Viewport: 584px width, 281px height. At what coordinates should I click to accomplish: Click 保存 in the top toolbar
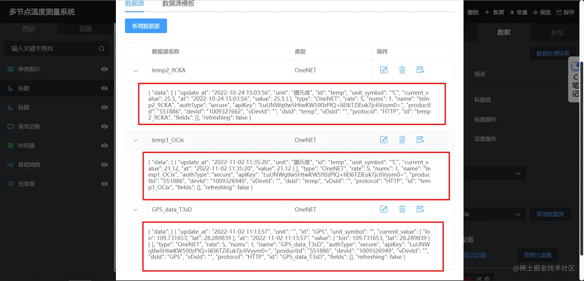(x=565, y=12)
